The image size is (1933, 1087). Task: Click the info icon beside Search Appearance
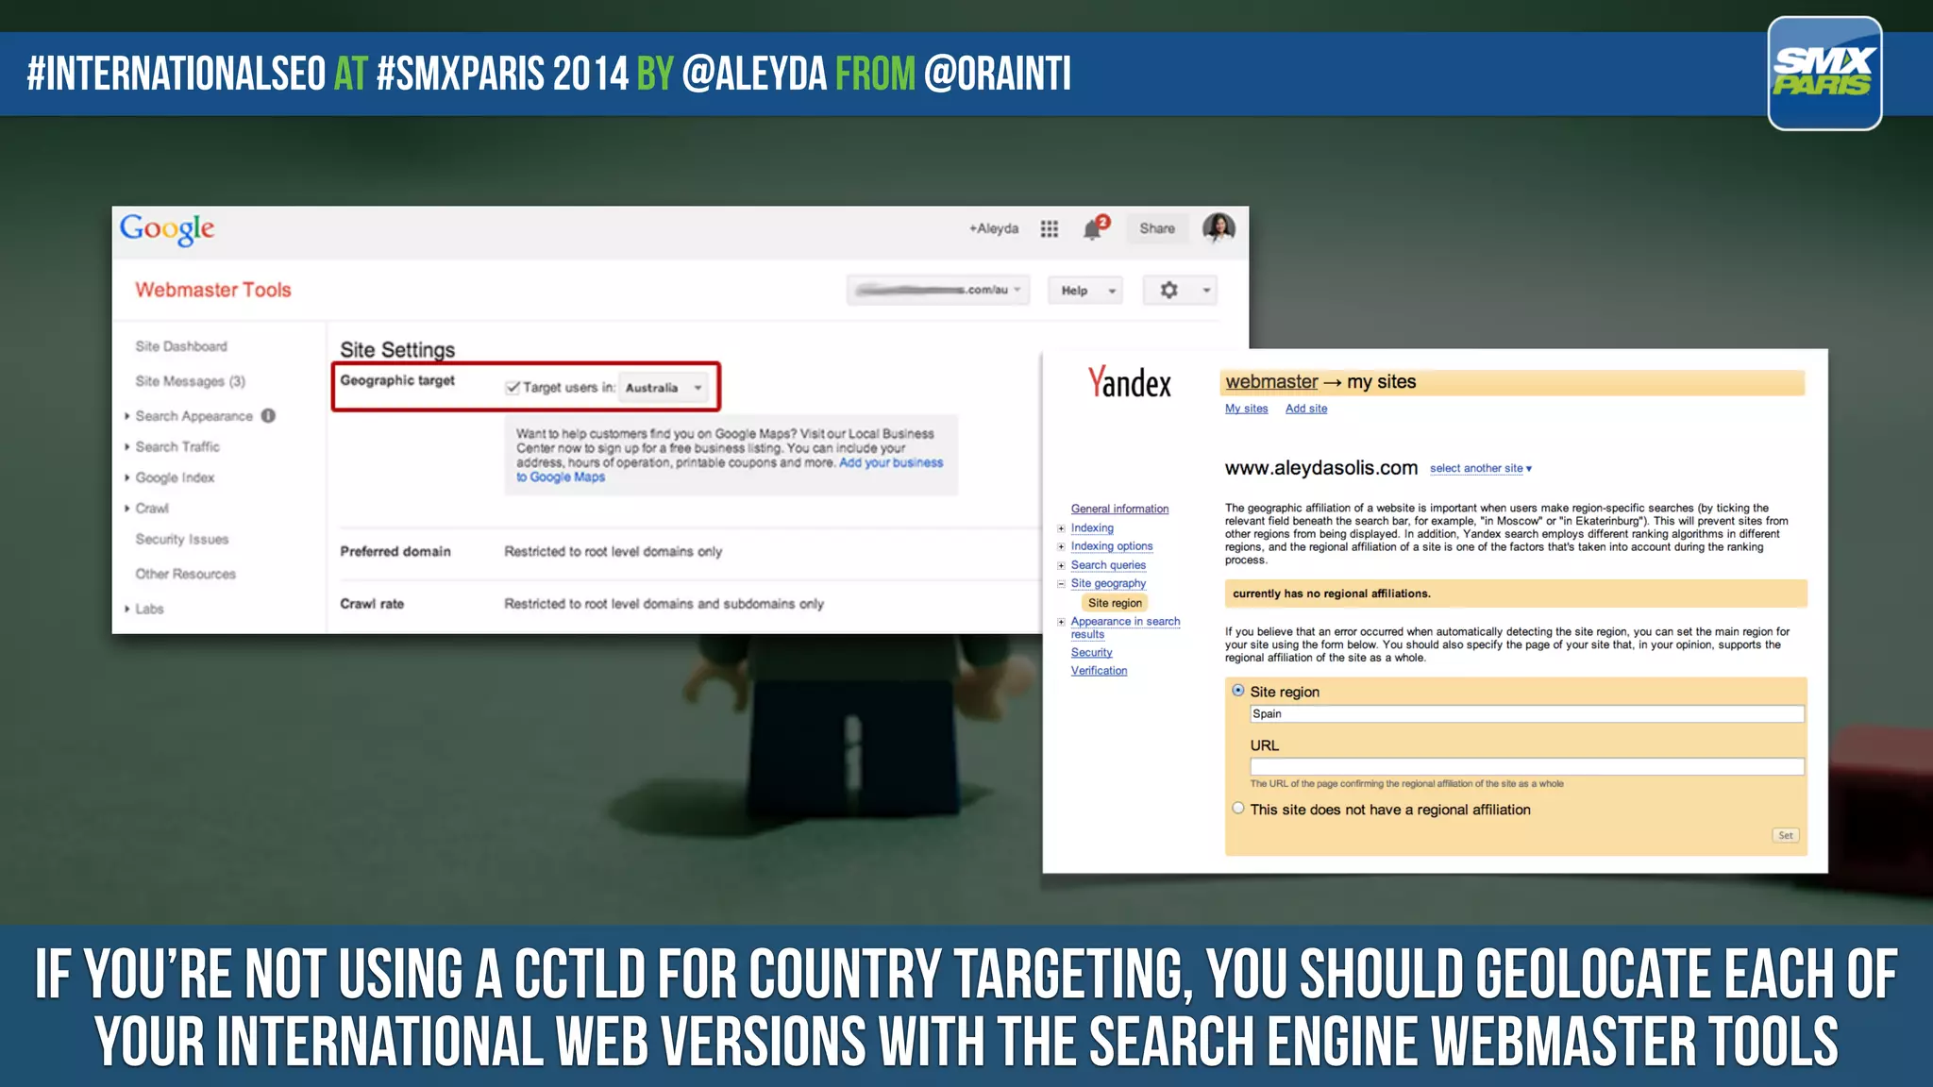[x=268, y=415]
